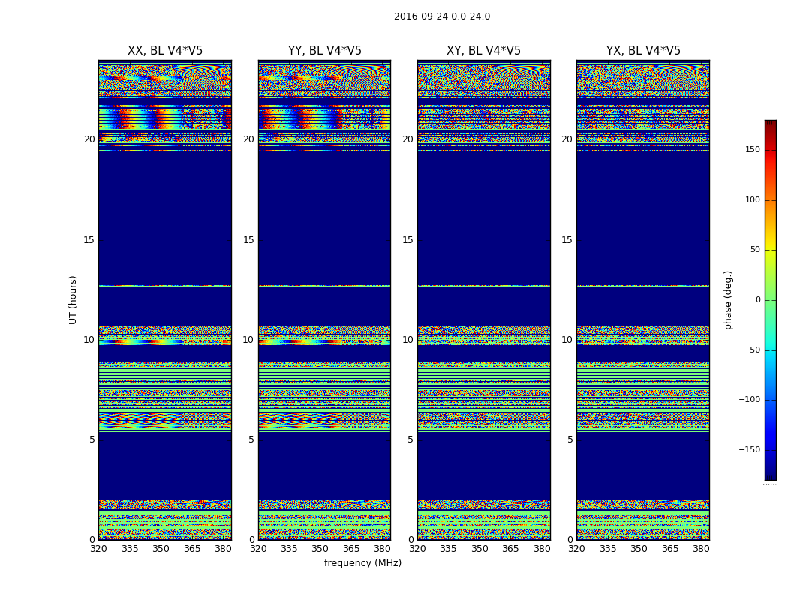Click the "UT (hours)" y-axis label
This screenshot has height=600, width=788.
click(74, 299)
